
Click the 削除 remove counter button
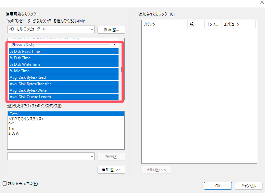click(x=157, y=169)
